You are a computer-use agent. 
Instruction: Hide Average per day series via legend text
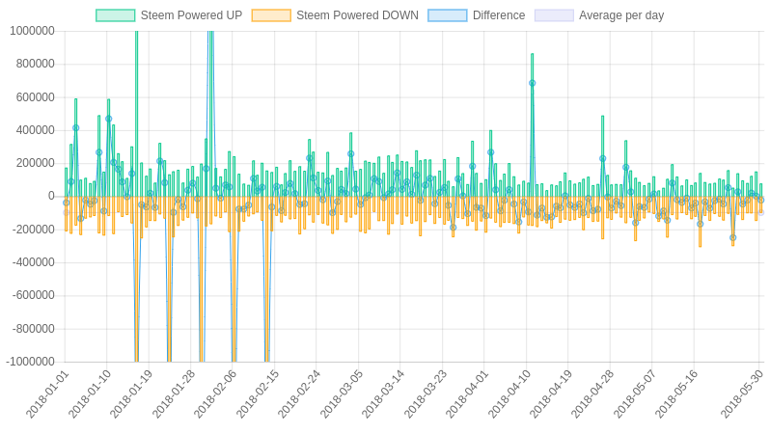coord(621,15)
